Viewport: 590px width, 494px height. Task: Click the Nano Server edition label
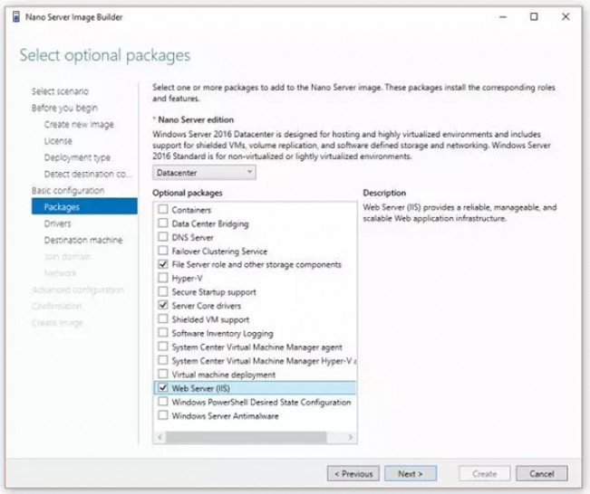(196, 119)
